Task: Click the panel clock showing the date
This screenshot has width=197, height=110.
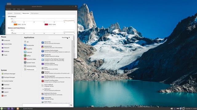Action: [191, 109]
